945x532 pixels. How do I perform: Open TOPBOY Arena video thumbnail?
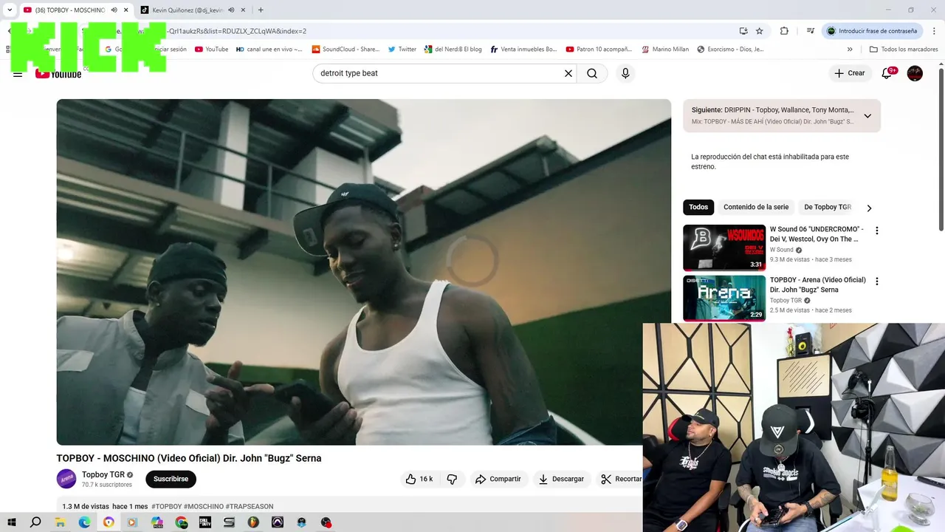coord(724,299)
